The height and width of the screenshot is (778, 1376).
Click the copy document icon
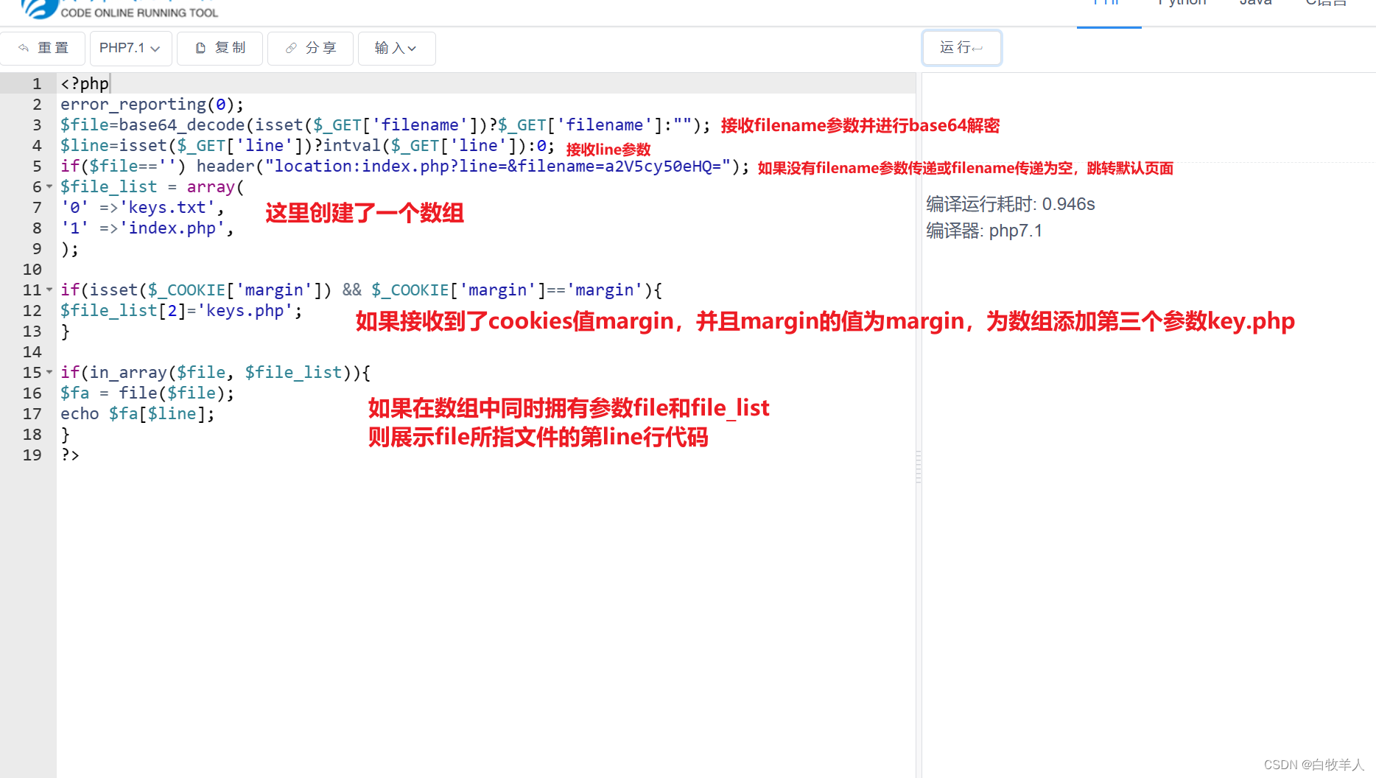[200, 48]
